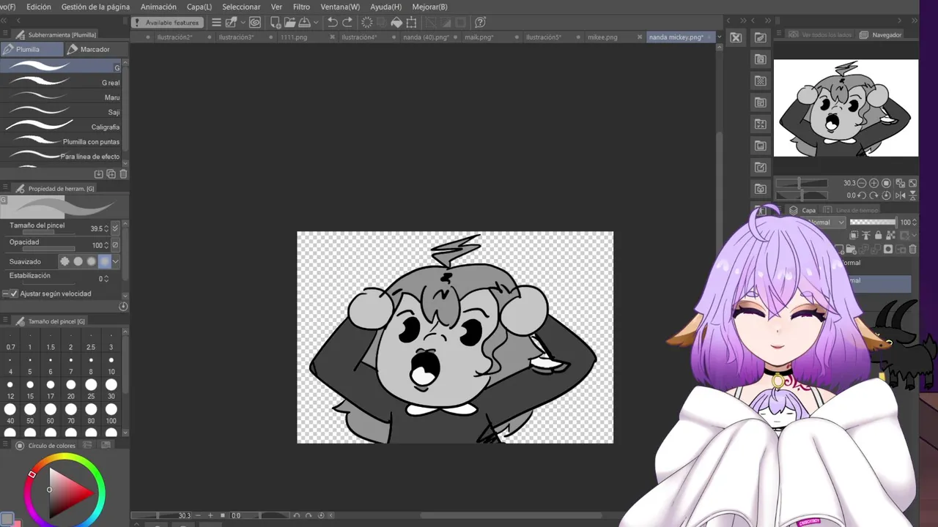Switch to the Marcador sub tool tab
Screen dimensions: 938x527
[95, 49]
